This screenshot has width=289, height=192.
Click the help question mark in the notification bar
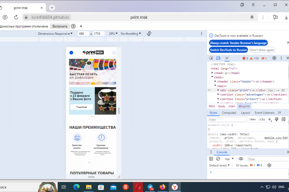point(73,26)
